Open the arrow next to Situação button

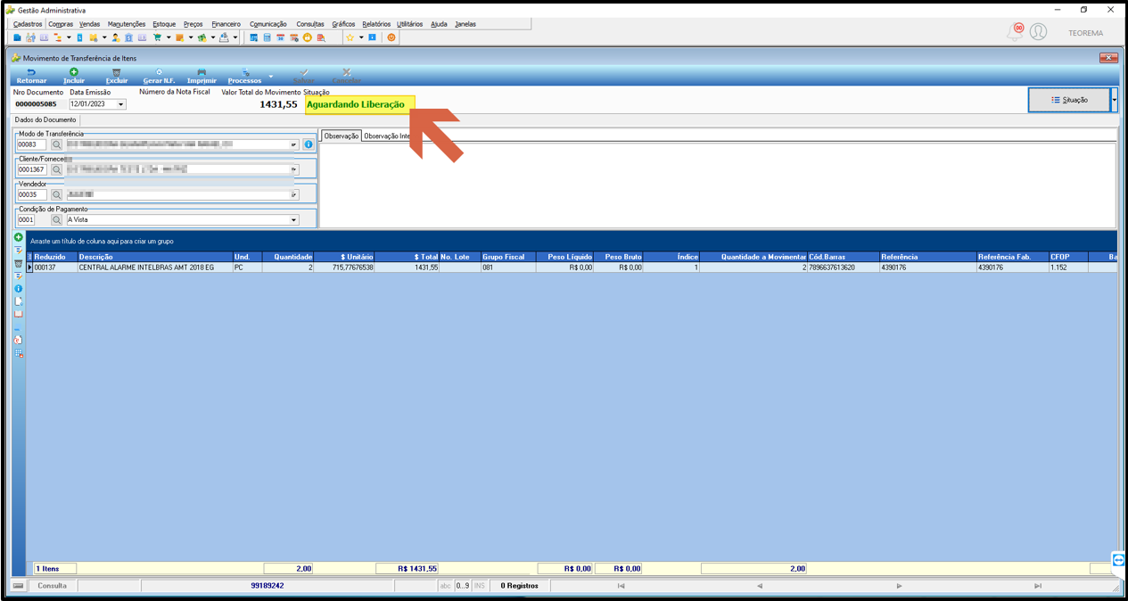pyautogui.click(x=1114, y=100)
